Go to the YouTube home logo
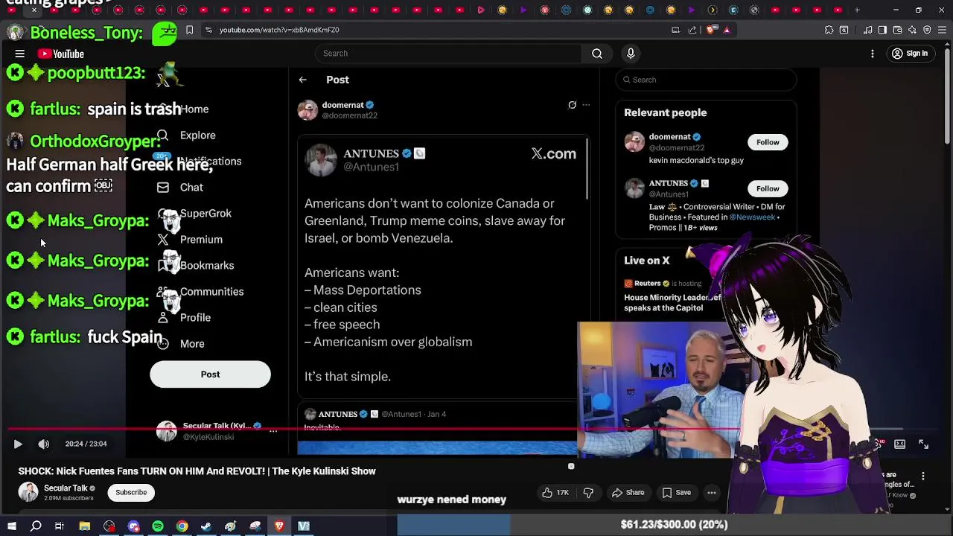 [x=62, y=54]
